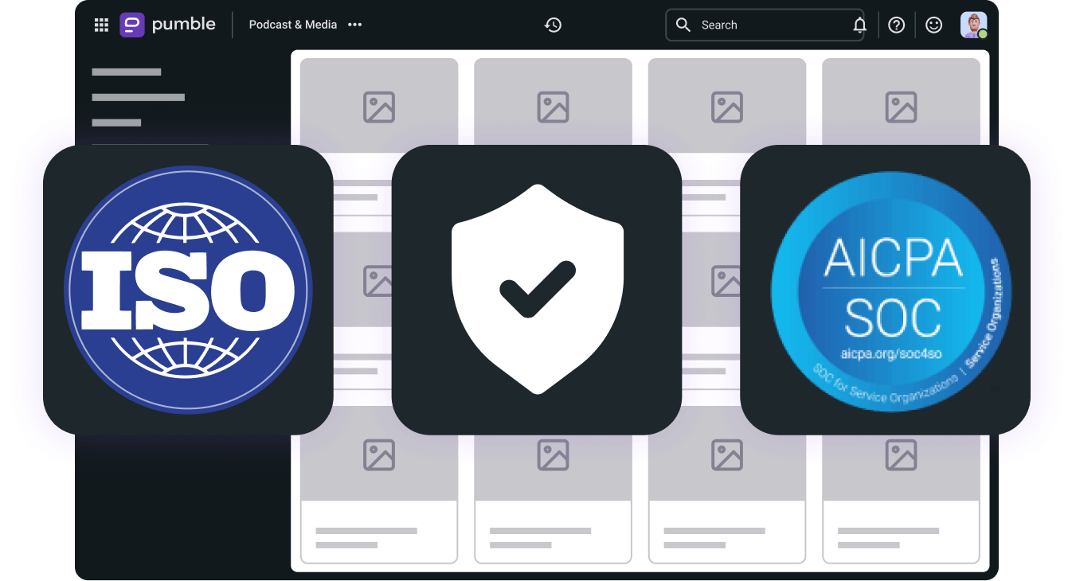
Task: Open the history clock icon
Action: point(553,25)
